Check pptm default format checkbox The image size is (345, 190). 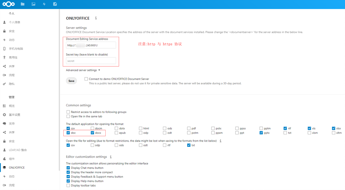click(x=261, y=128)
